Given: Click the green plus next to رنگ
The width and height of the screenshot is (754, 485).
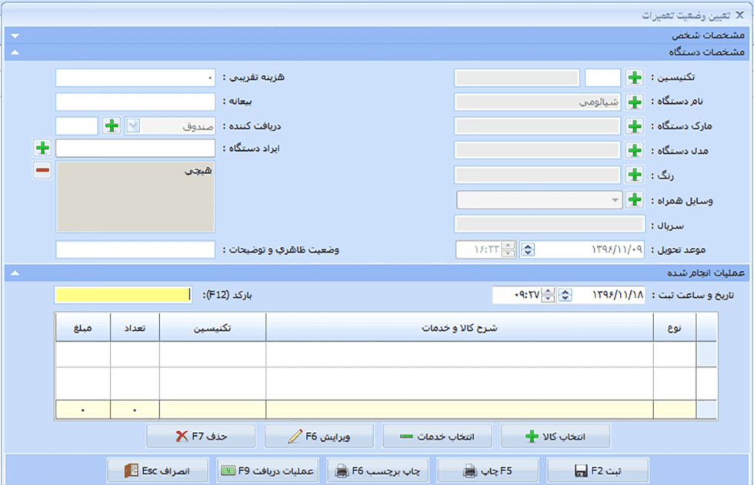Looking at the screenshot, I should tap(634, 175).
